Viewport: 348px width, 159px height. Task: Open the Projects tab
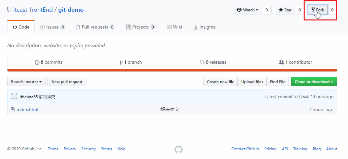click(141, 27)
